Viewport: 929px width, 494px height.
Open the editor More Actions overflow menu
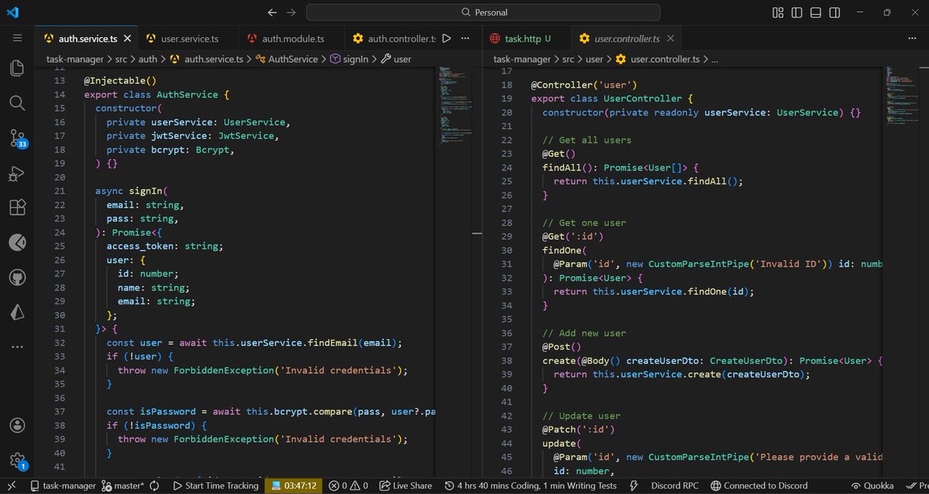pyautogui.click(x=464, y=37)
